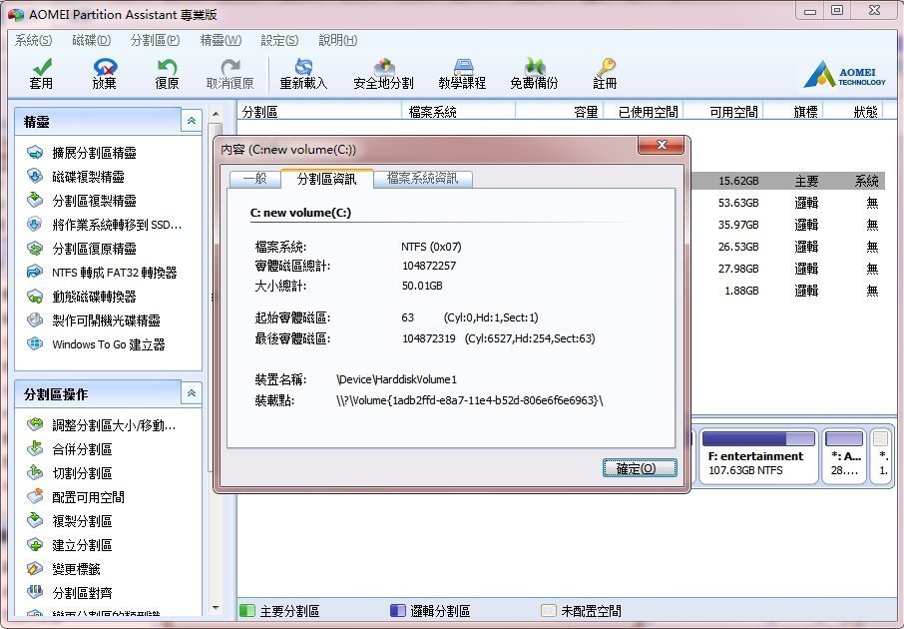Select the row with 1.88GB free space
This screenshot has height=629, width=904.
click(787, 291)
